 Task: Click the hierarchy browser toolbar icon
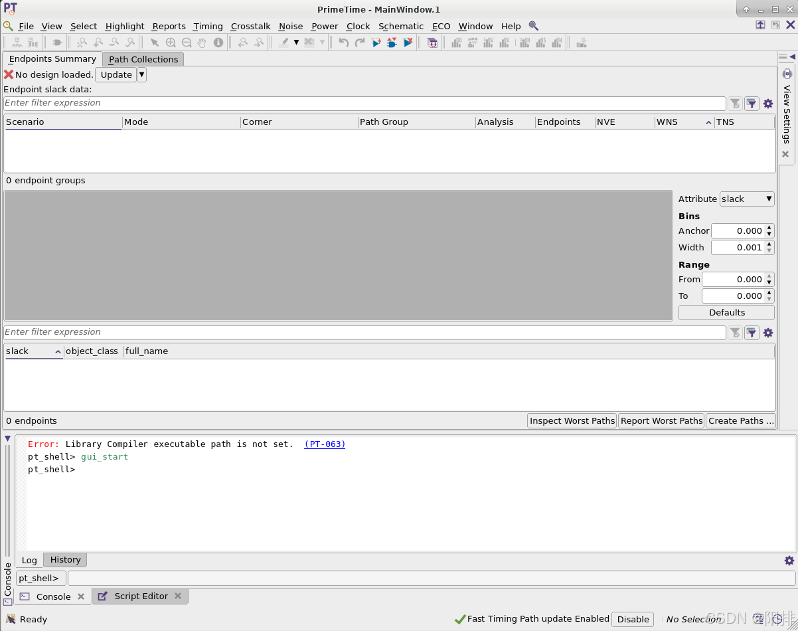(17, 43)
